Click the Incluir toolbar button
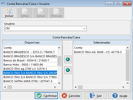 point(9,13)
